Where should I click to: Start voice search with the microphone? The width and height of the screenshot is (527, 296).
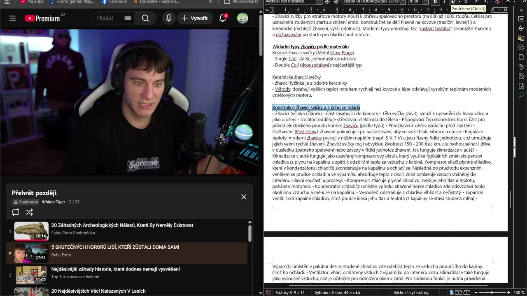pos(168,18)
